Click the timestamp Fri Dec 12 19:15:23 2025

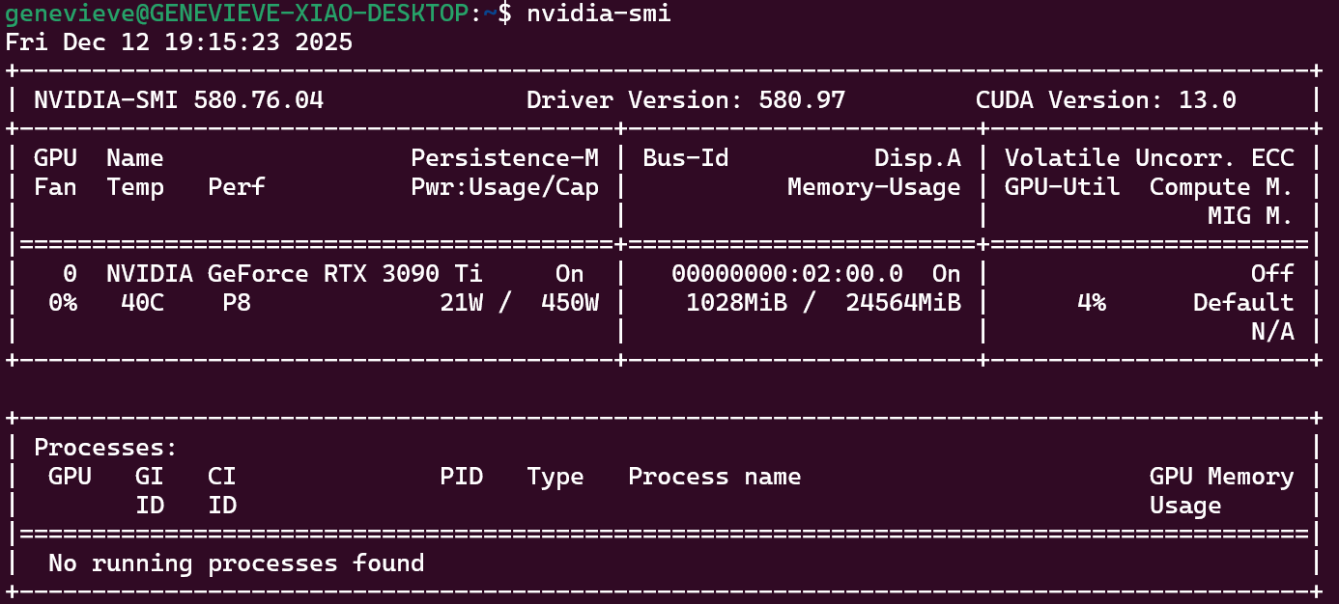[x=180, y=42]
